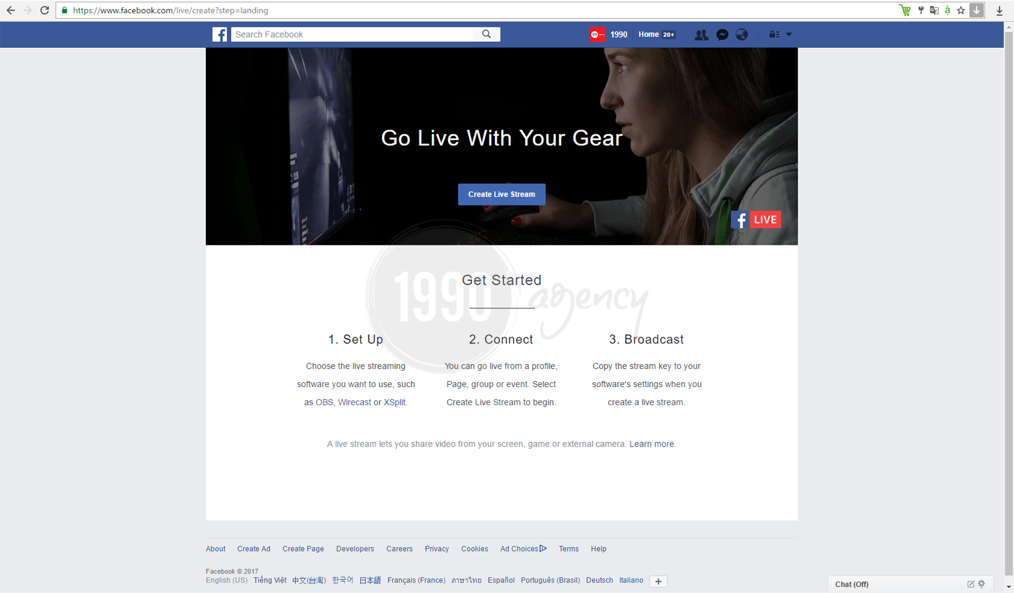Expand more languages with the plus button
Screen dimensions: 1014x593
click(658, 581)
